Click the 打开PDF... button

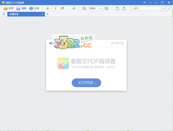pos(86,83)
